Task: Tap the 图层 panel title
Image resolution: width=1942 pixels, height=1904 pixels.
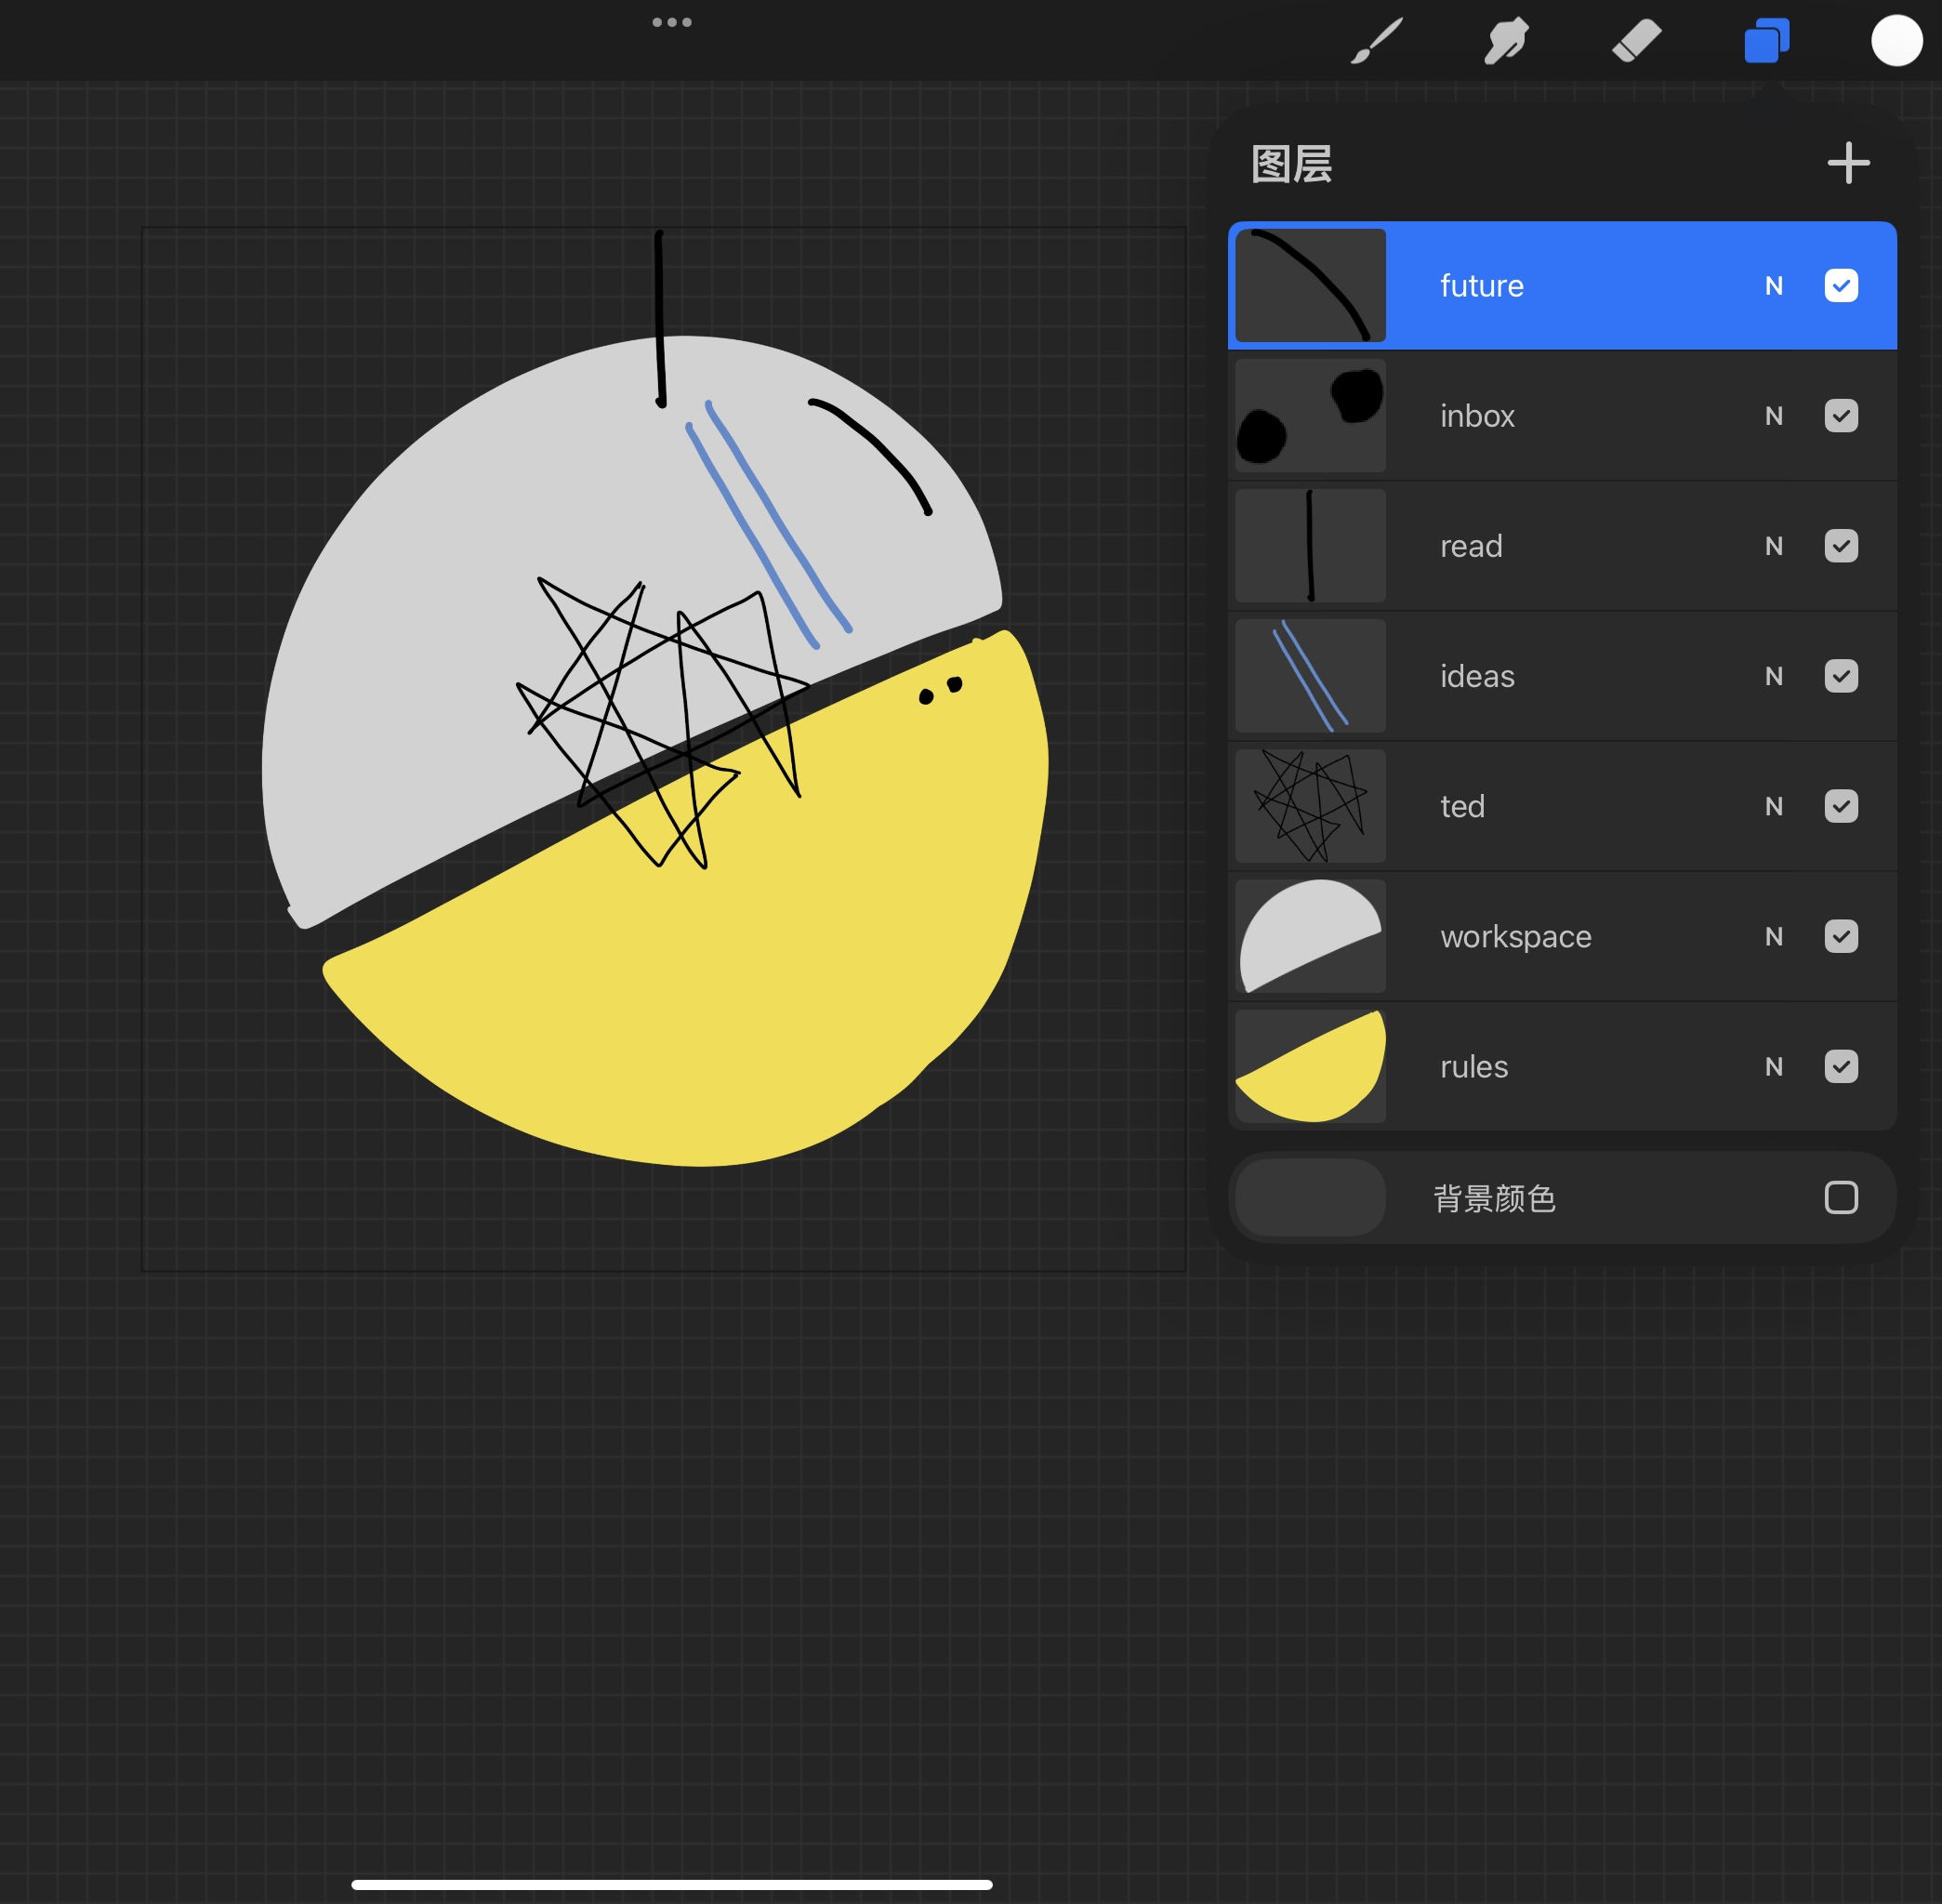Action: [1290, 164]
